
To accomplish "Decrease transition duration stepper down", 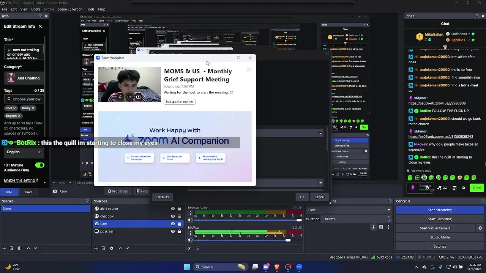I will 388,221.
